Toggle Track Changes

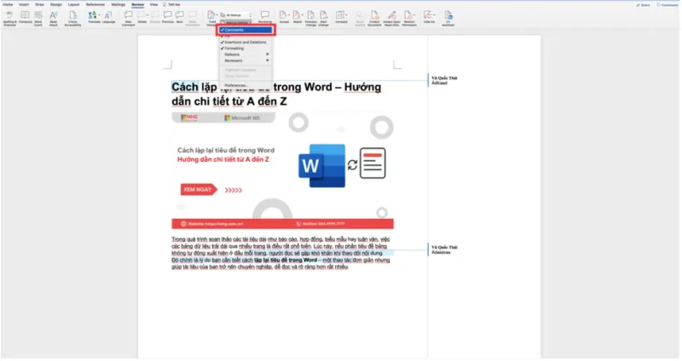pyautogui.click(x=211, y=19)
